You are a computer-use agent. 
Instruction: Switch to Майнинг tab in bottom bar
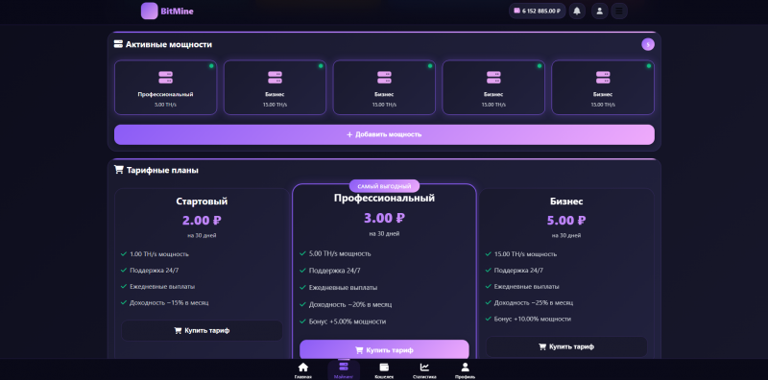coord(344,370)
